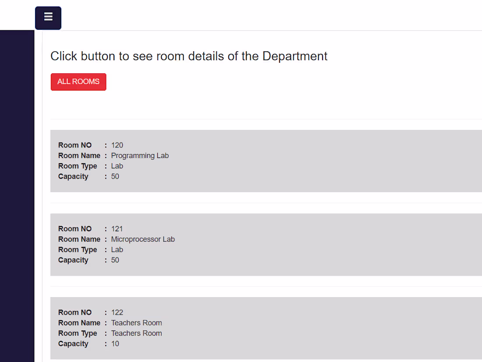The width and height of the screenshot is (482, 362).
Task: Click the Room Type value of room 122
Action: tap(136, 333)
